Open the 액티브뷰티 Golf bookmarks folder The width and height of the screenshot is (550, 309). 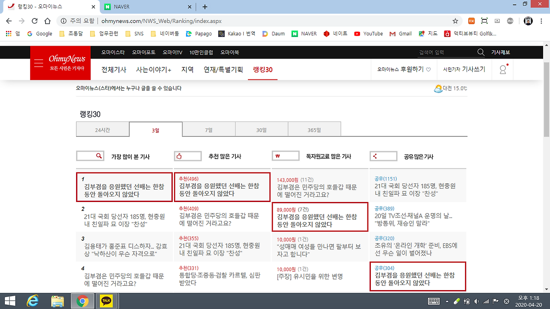(467, 34)
